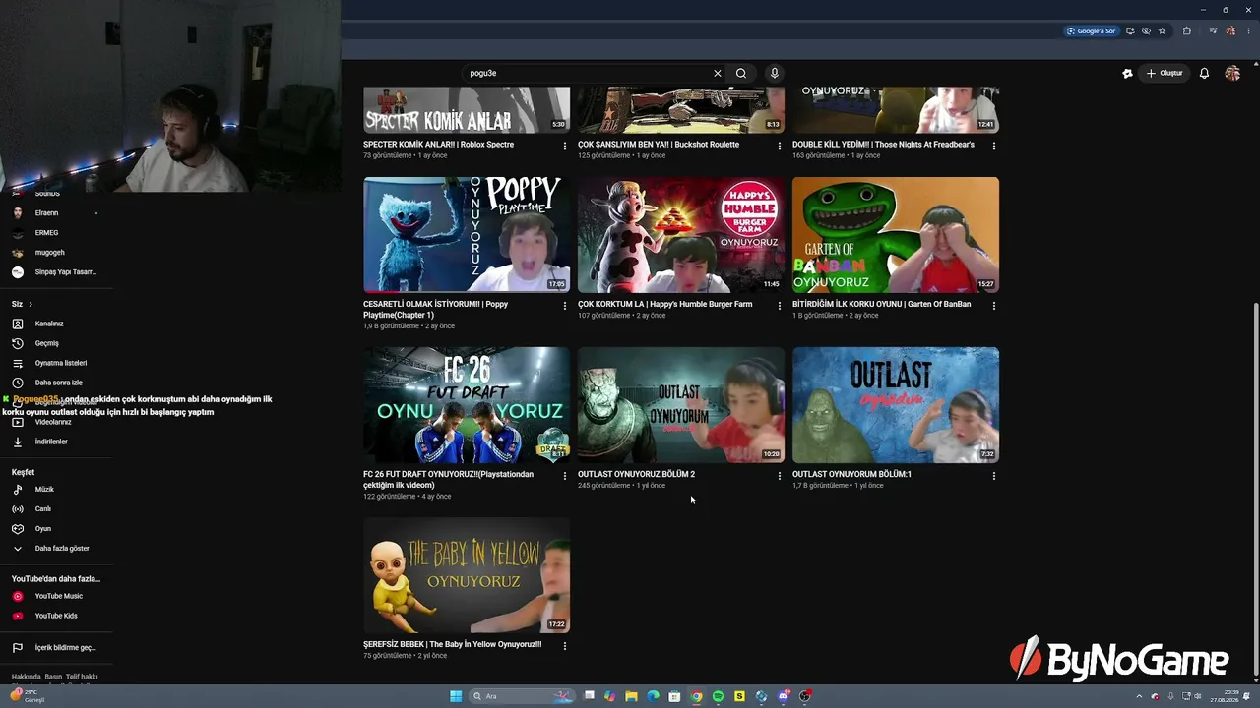Open the title 'SPECTER KOMİK ANLAR!! | Roblox Spectre'
1260x708 pixels.
coord(438,145)
